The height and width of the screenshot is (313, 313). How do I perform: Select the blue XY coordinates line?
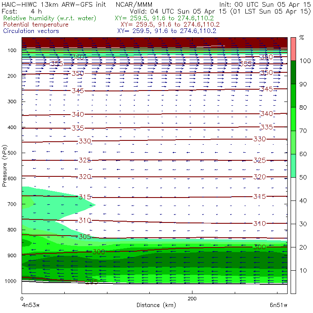pos(167,31)
